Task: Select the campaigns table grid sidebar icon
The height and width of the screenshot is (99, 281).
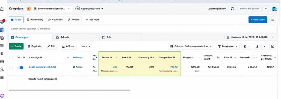Action: pos(2,30)
